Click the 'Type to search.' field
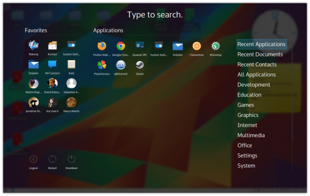 click(x=155, y=15)
